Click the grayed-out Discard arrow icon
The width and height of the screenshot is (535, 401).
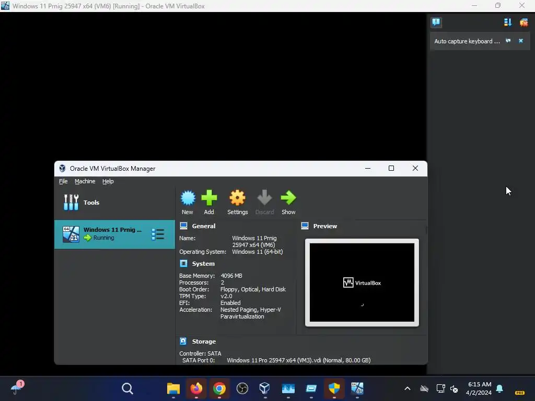click(x=264, y=198)
